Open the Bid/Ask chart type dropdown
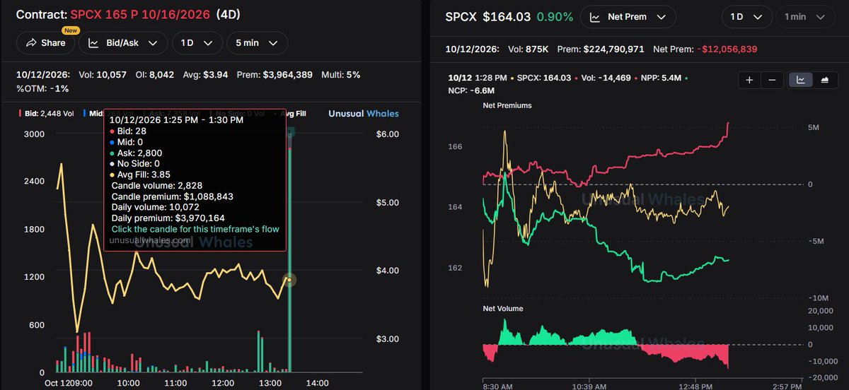849x390 pixels. pyautogui.click(x=122, y=42)
